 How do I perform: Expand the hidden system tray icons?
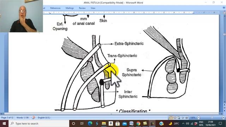(x=183, y=123)
